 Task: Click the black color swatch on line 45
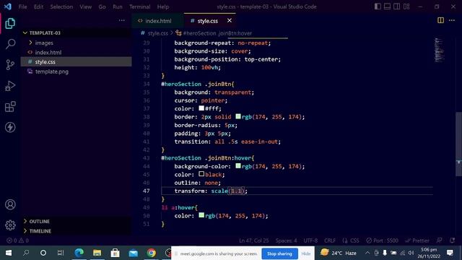pos(201,174)
